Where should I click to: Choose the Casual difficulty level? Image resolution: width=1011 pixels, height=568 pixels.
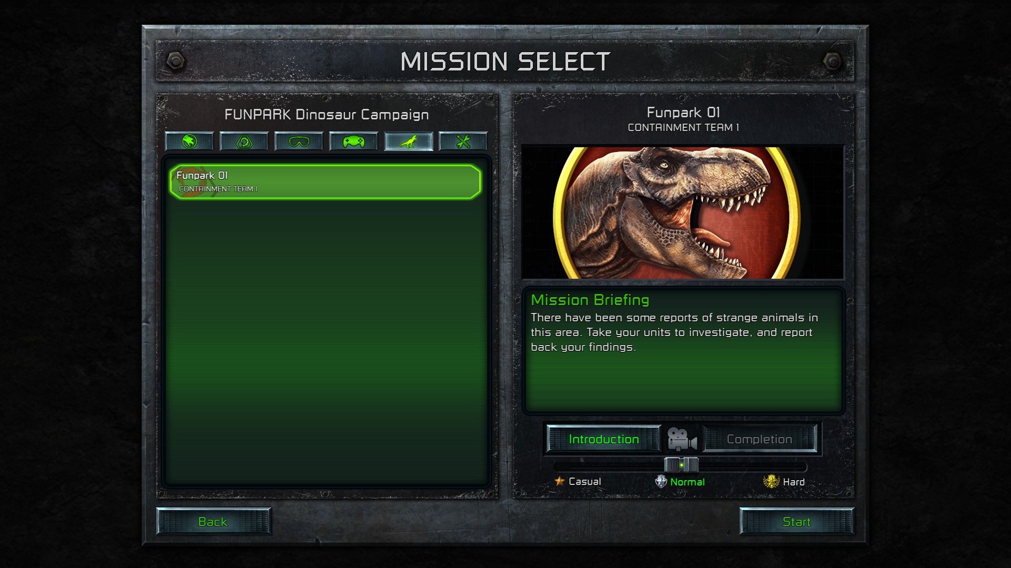pos(584,481)
